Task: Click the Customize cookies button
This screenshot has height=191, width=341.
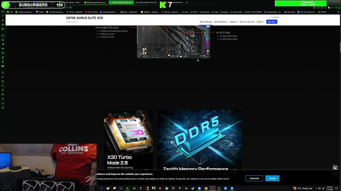Action: coord(254,178)
